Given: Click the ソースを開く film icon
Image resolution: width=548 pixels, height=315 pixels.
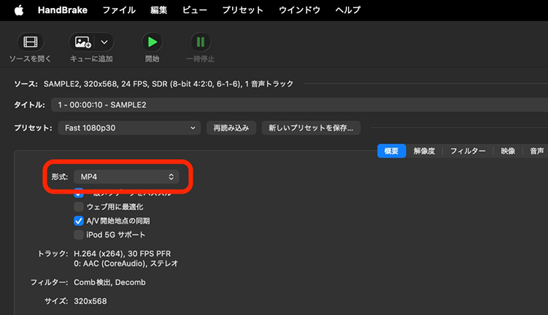Looking at the screenshot, I should [31, 42].
